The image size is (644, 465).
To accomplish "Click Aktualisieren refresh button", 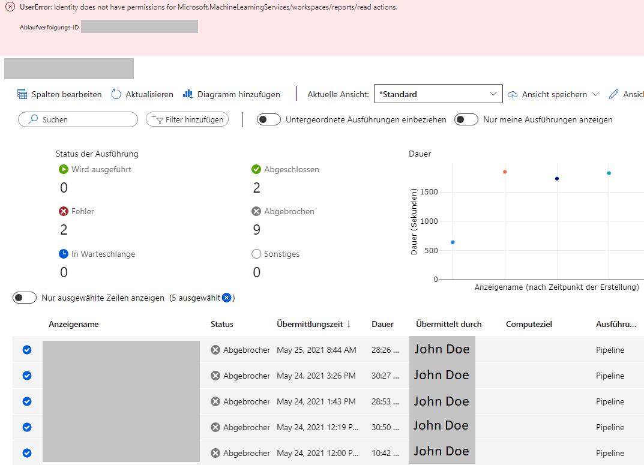I will click(x=142, y=94).
